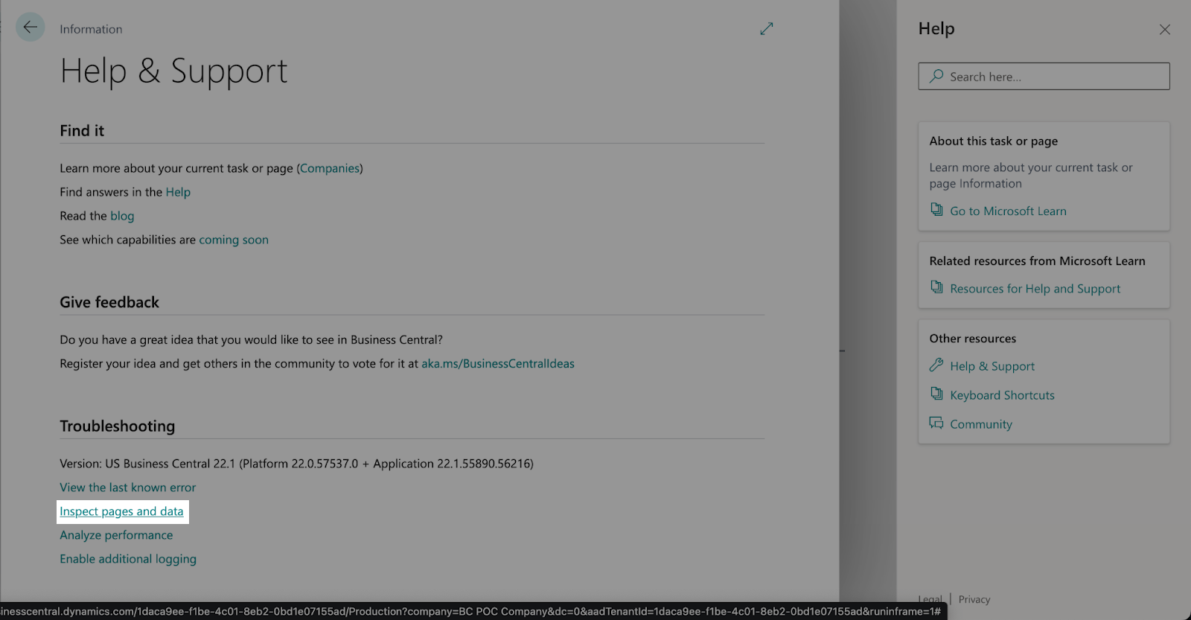Enable additional logging link
Screen dimensions: 1191x620
tap(128, 559)
